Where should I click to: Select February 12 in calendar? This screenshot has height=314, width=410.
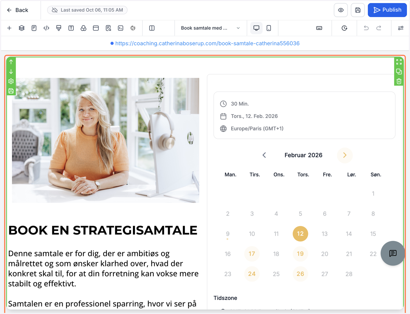coord(300,234)
